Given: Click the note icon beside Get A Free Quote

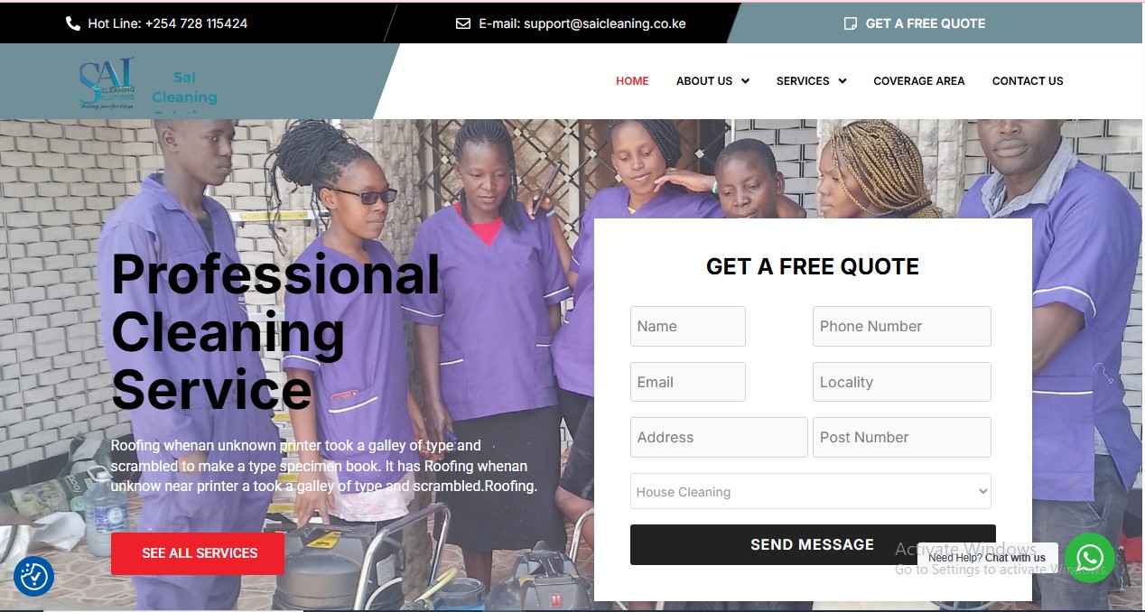Looking at the screenshot, I should [x=850, y=23].
